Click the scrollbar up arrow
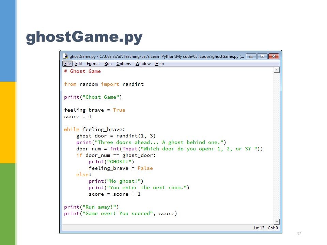 [277, 70]
